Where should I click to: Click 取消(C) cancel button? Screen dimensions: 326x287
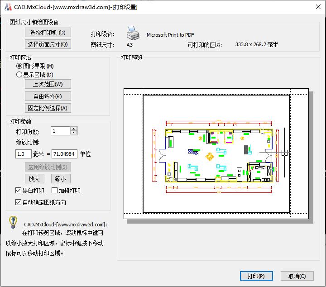tap(297, 276)
